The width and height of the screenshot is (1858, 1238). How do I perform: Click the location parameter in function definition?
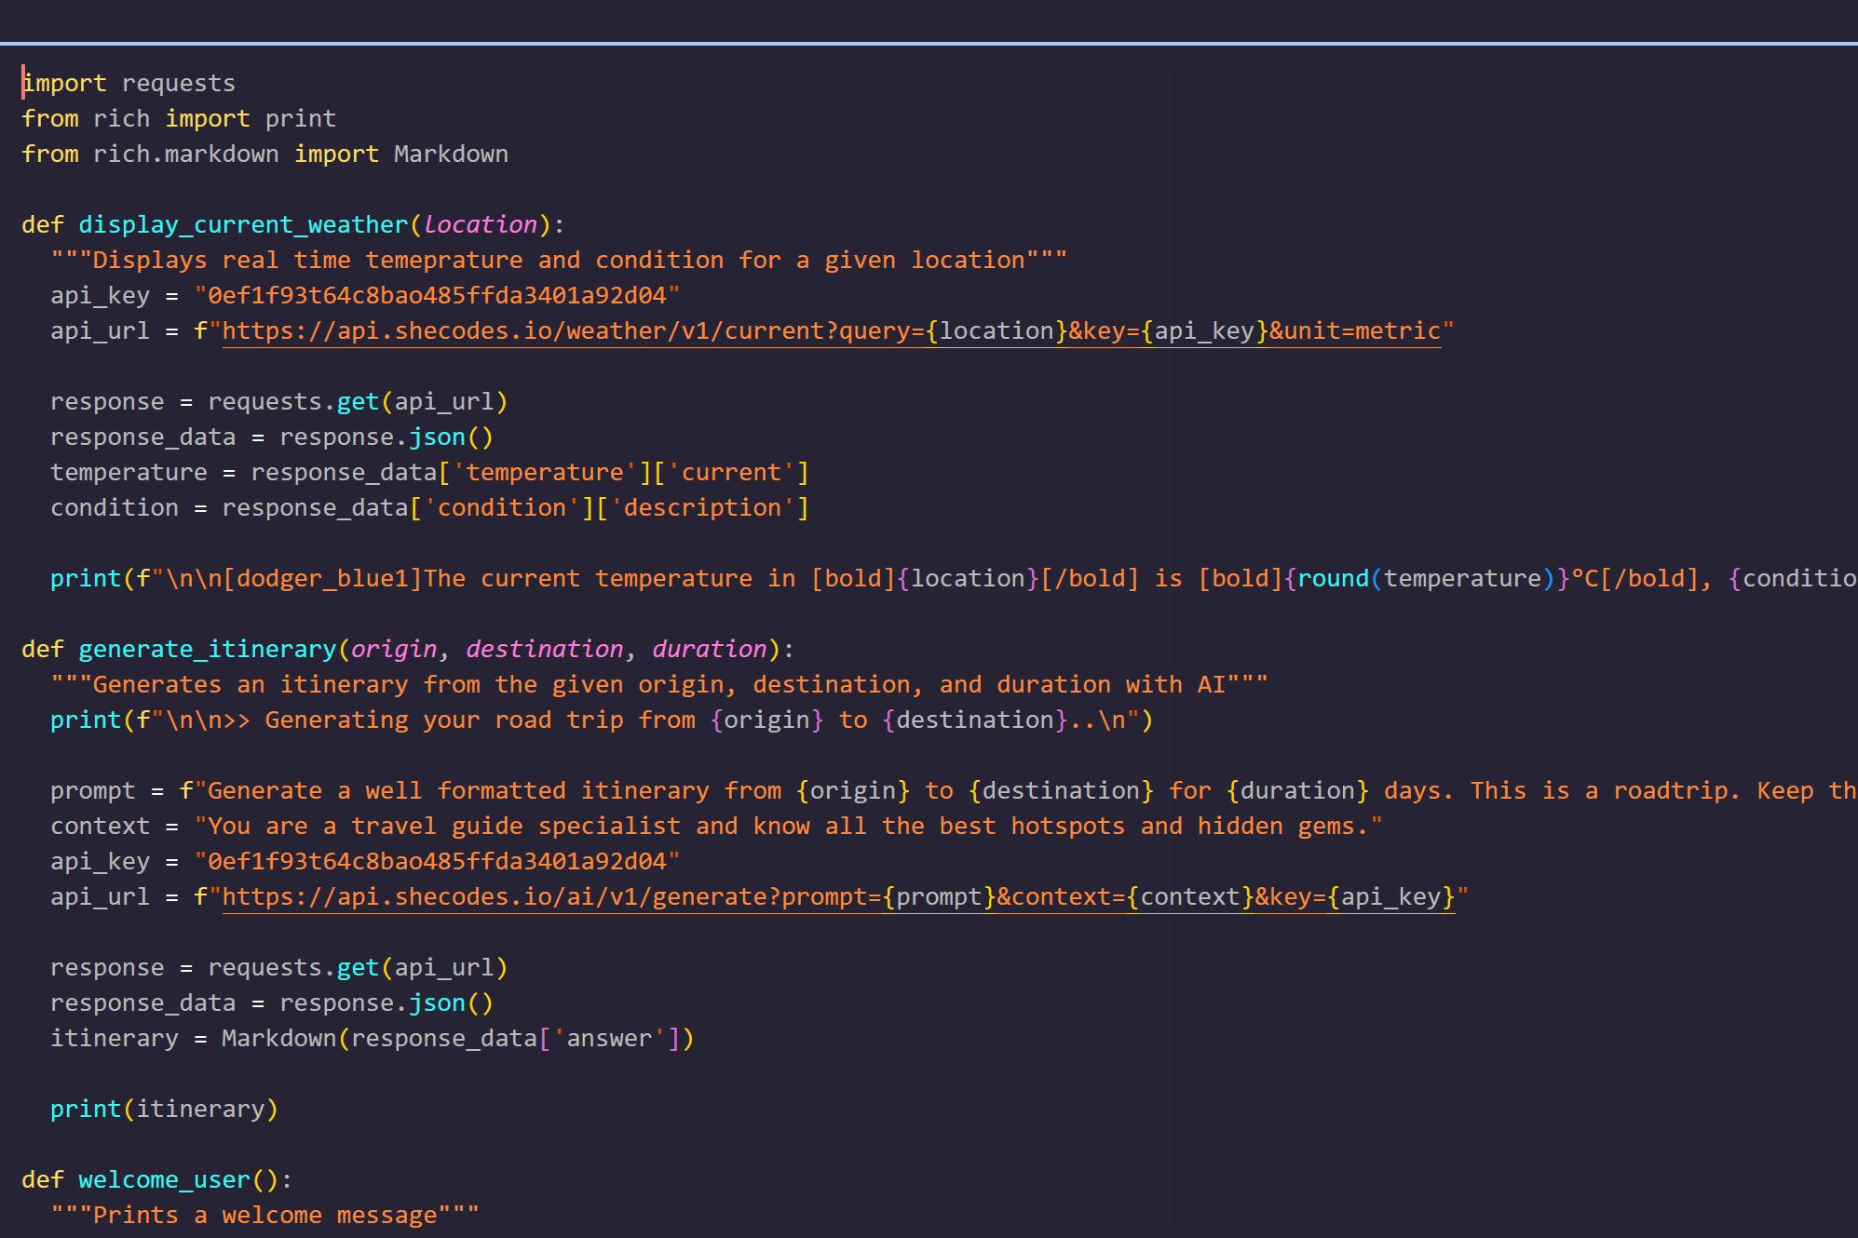(481, 225)
